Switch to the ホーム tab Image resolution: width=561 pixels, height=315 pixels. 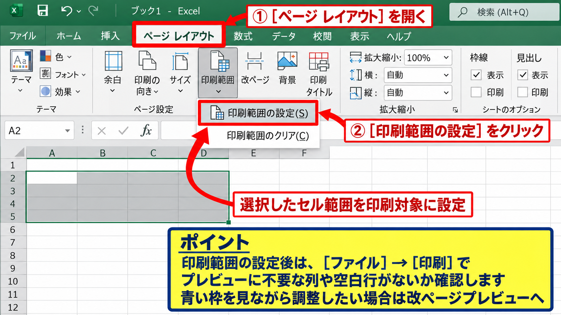69,36
